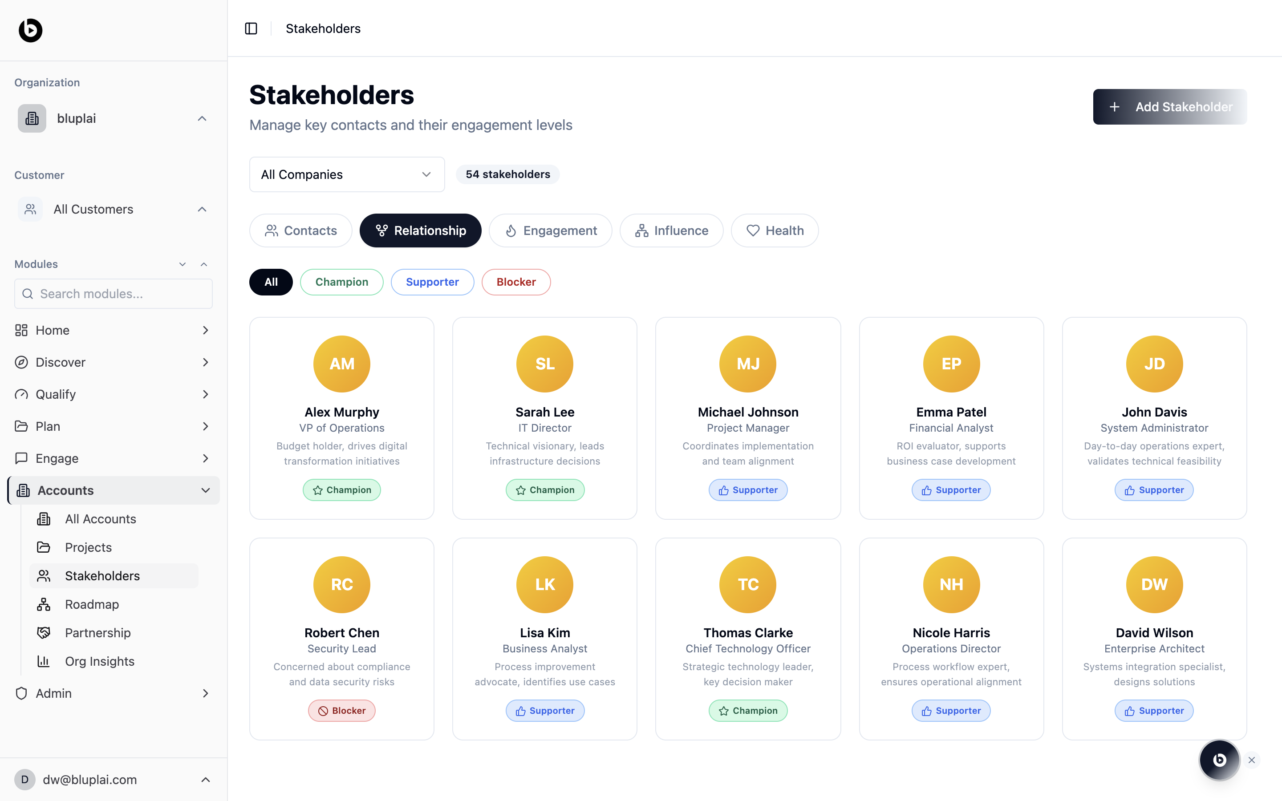Open the All Companies dropdown
The height and width of the screenshot is (801, 1282).
coord(347,174)
